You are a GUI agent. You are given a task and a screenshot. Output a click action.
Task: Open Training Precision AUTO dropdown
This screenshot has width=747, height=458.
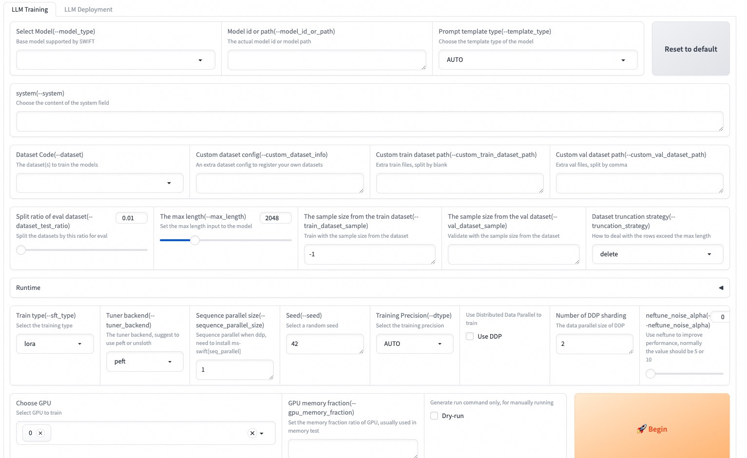[x=414, y=344]
